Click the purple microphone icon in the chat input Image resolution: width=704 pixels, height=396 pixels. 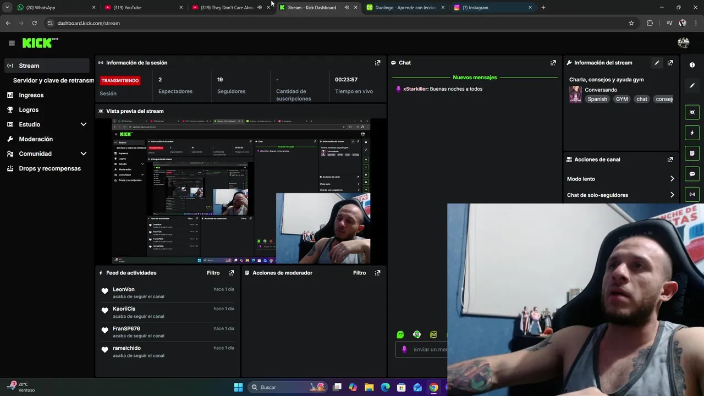(x=404, y=349)
